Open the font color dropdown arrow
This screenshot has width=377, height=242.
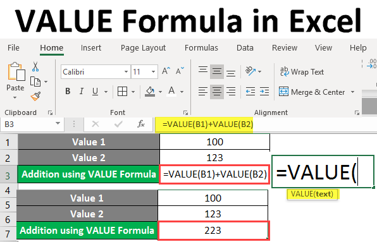click(182, 92)
